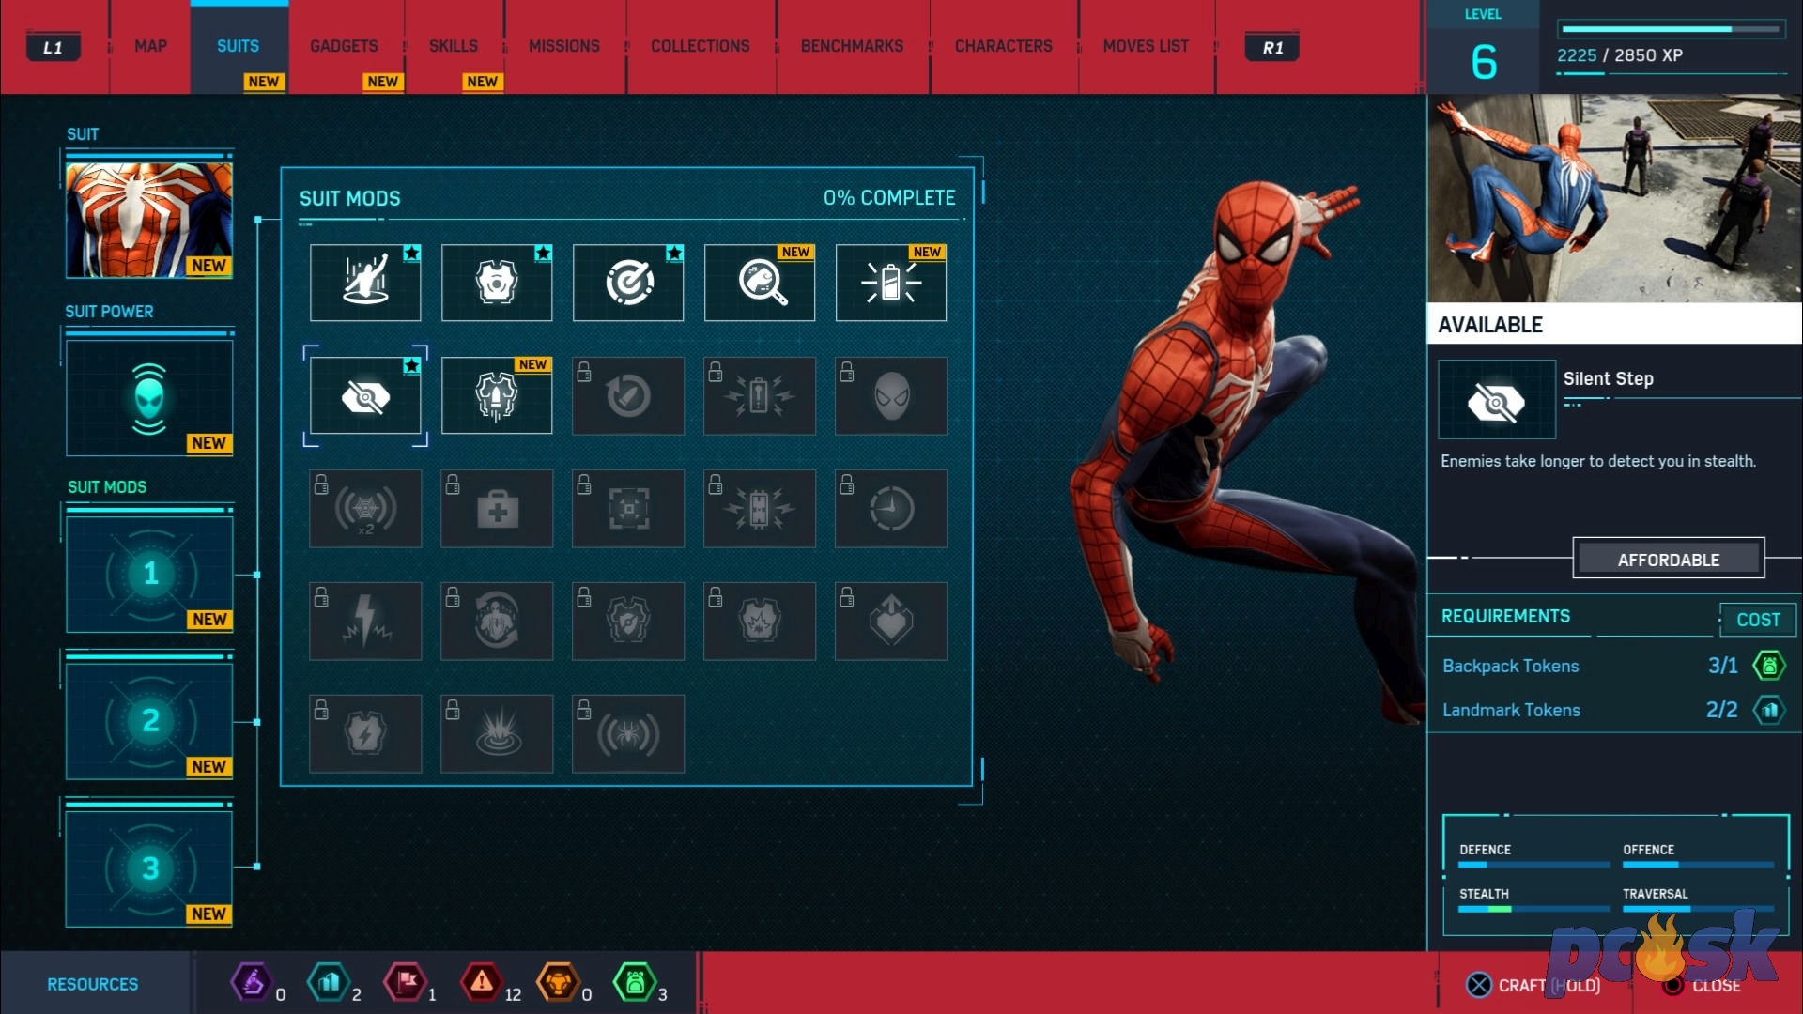1803x1014 pixels.
Task: Click the DEFENCE stat bar
Action: 1533,865
